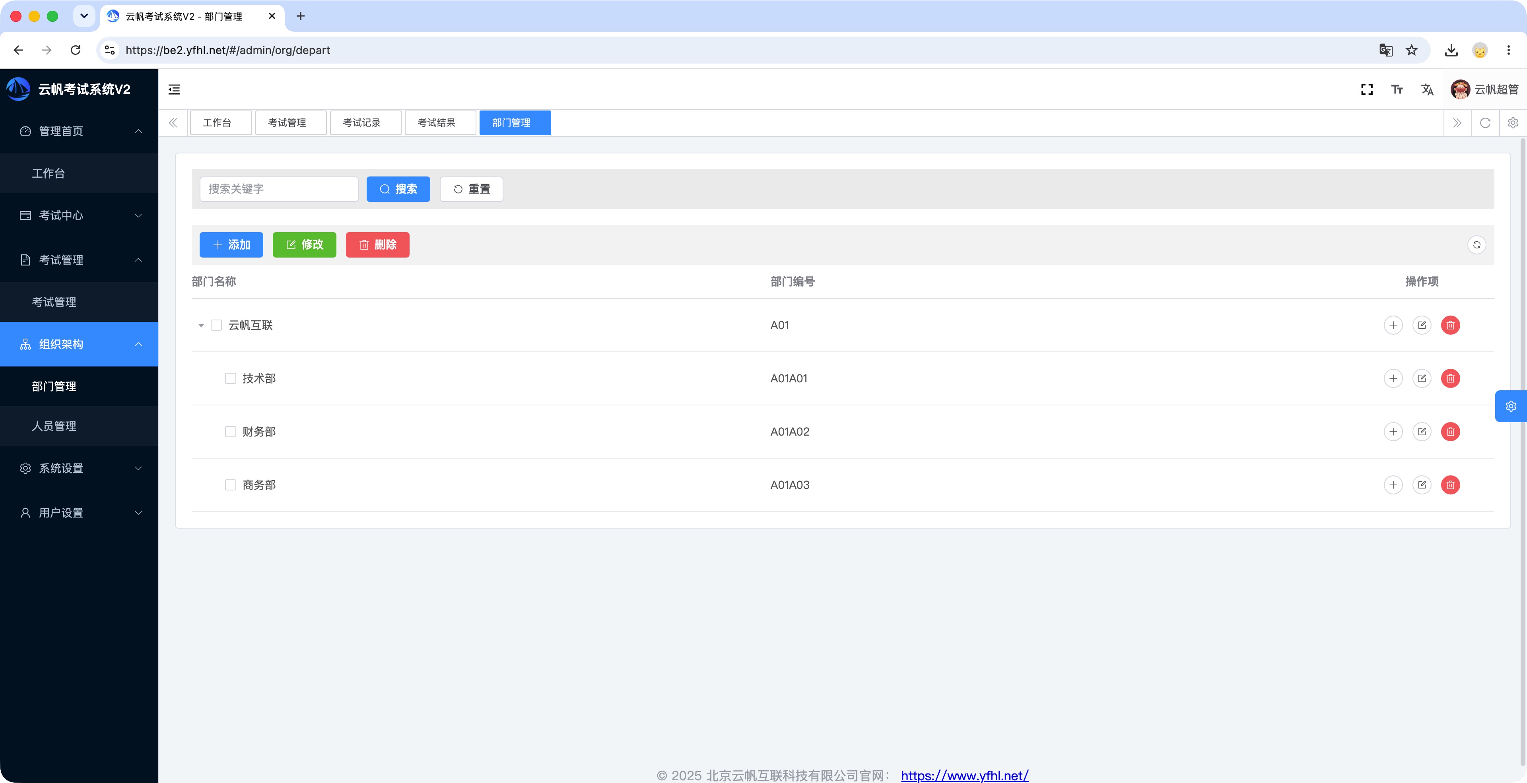Open 人员管理 in the sidebar
This screenshot has width=1527, height=783.
(79, 426)
